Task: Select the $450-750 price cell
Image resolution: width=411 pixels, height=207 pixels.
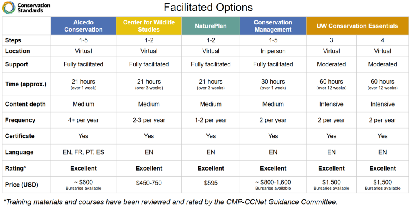Action: [149, 183]
